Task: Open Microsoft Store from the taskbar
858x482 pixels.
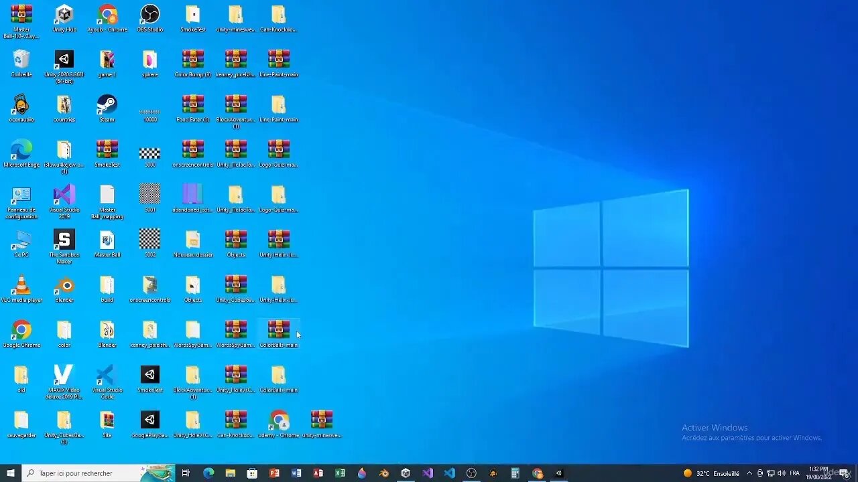Action: [252, 473]
